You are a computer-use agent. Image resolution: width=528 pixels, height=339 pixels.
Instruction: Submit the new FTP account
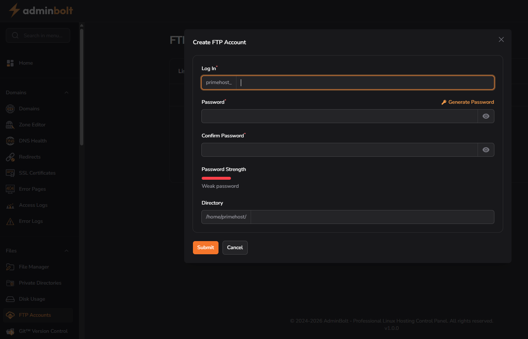tap(205, 247)
